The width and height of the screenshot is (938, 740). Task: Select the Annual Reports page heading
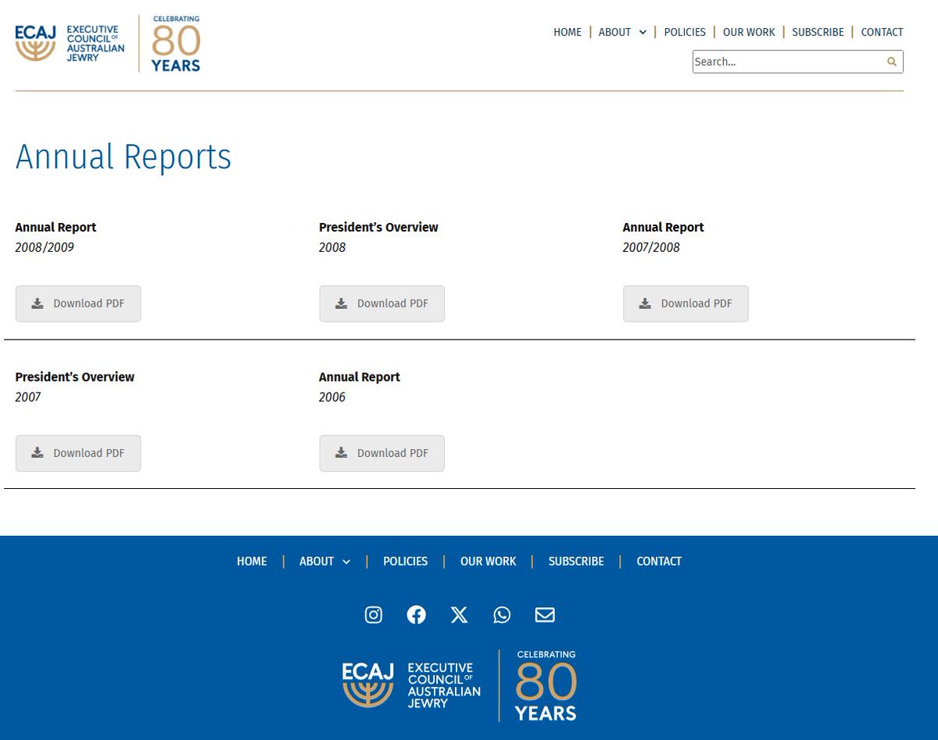pyautogui.click(x=124, y=156)
